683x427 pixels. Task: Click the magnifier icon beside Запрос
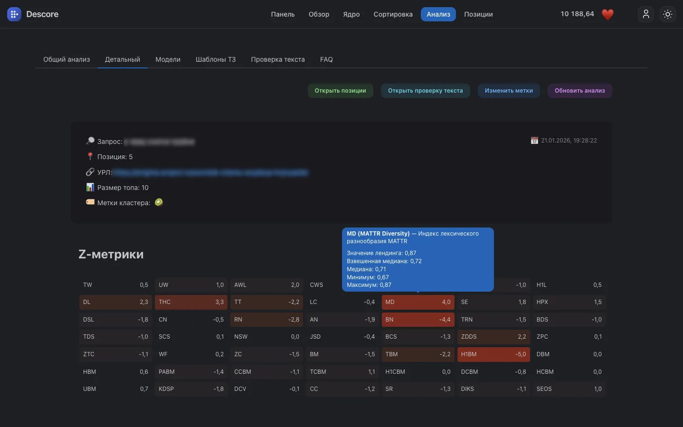(x=90, y=141)
